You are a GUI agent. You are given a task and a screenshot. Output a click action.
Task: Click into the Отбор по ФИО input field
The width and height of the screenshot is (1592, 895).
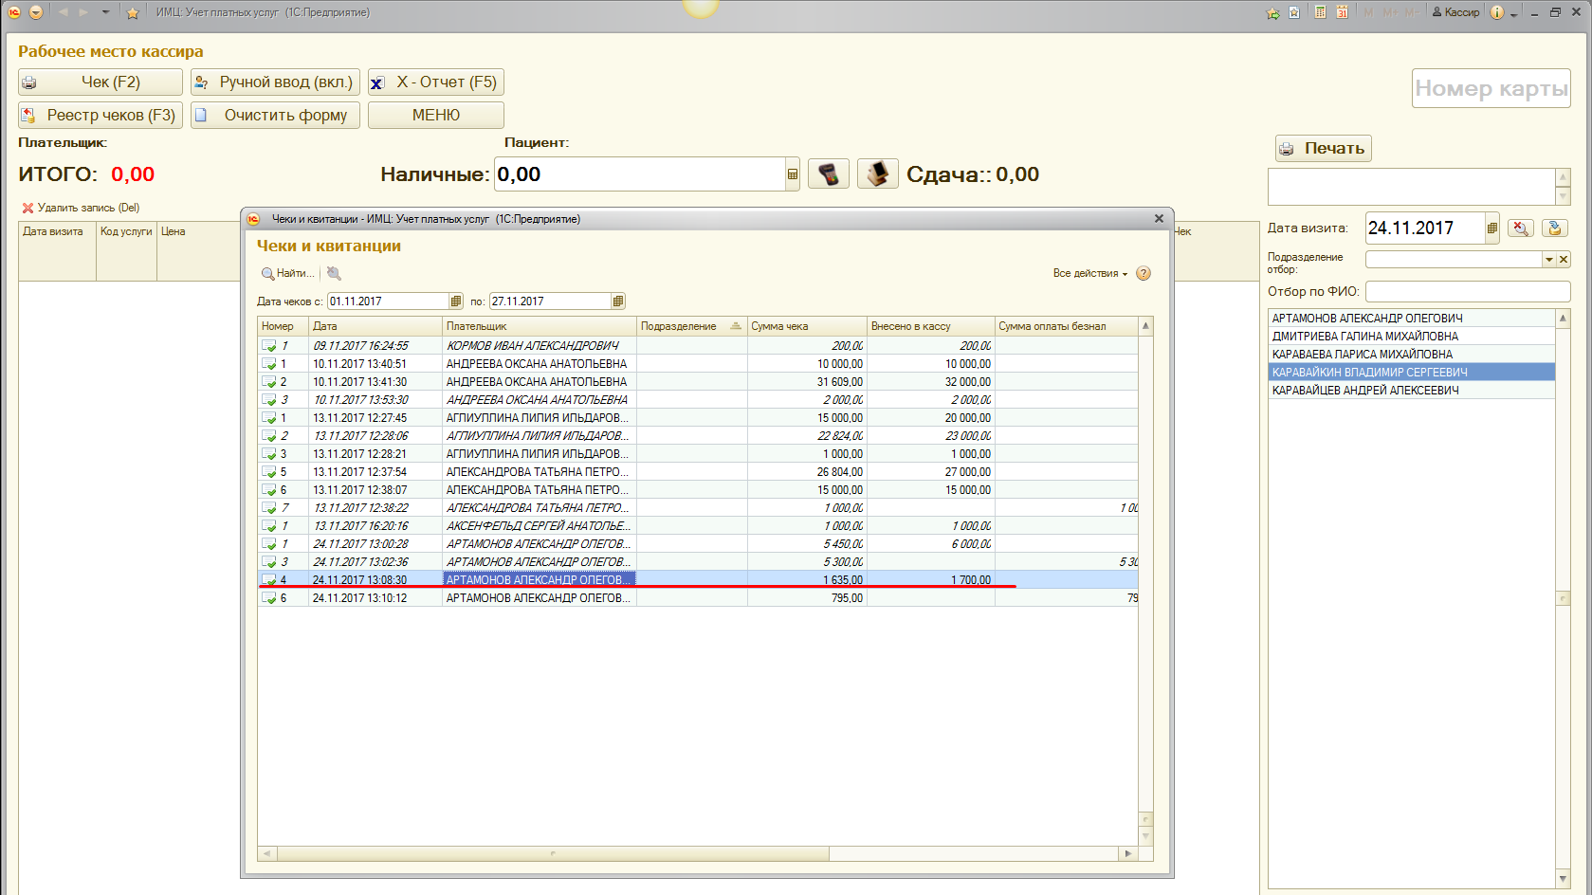pos(1467,291)
